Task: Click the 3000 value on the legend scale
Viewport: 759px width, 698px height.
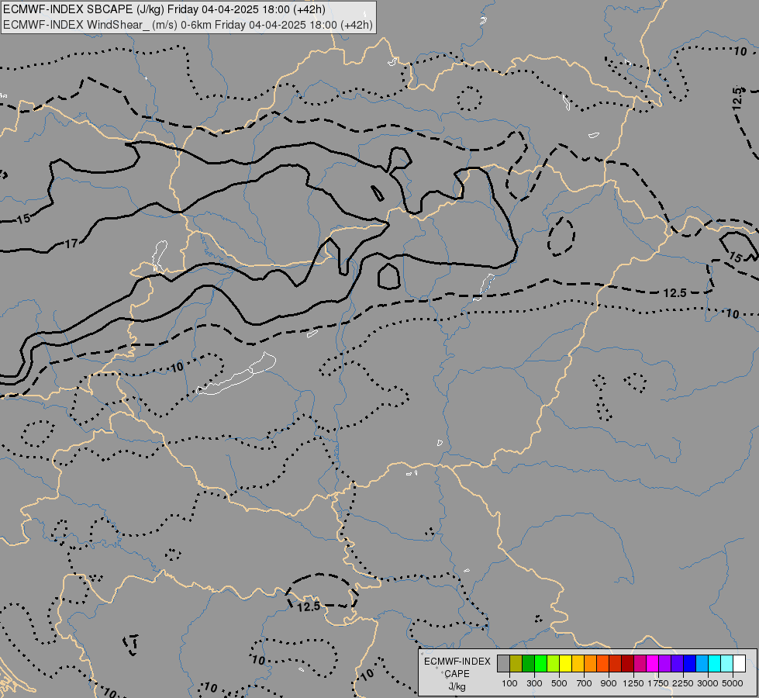Action: point(708,683)
